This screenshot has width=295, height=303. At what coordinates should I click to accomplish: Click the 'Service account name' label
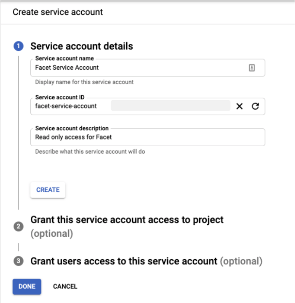65,58
